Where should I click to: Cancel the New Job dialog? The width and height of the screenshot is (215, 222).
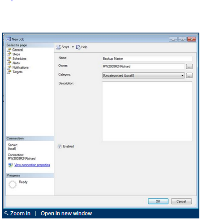click(x=181, y=201)
